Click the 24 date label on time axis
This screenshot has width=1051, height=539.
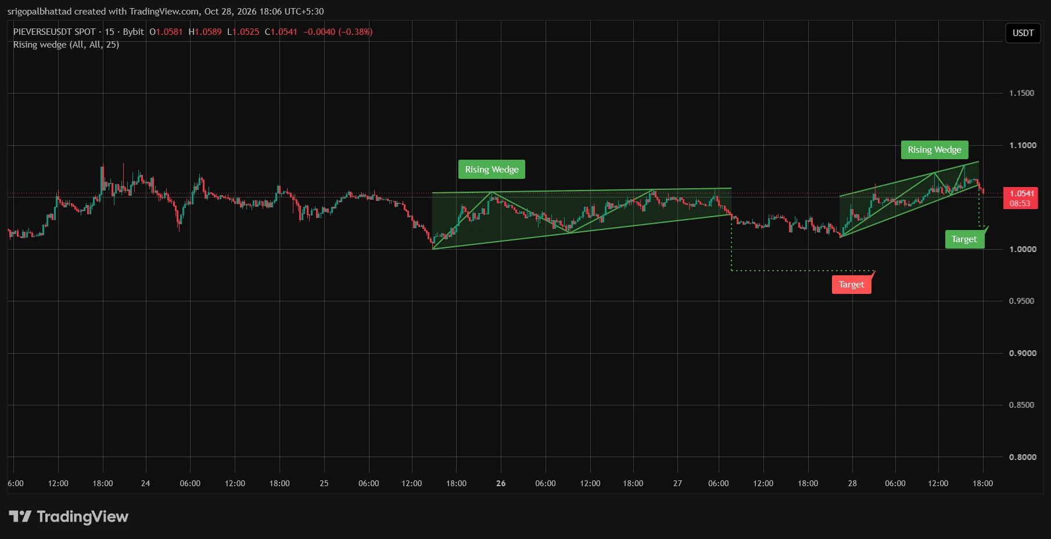click(145, 483)
